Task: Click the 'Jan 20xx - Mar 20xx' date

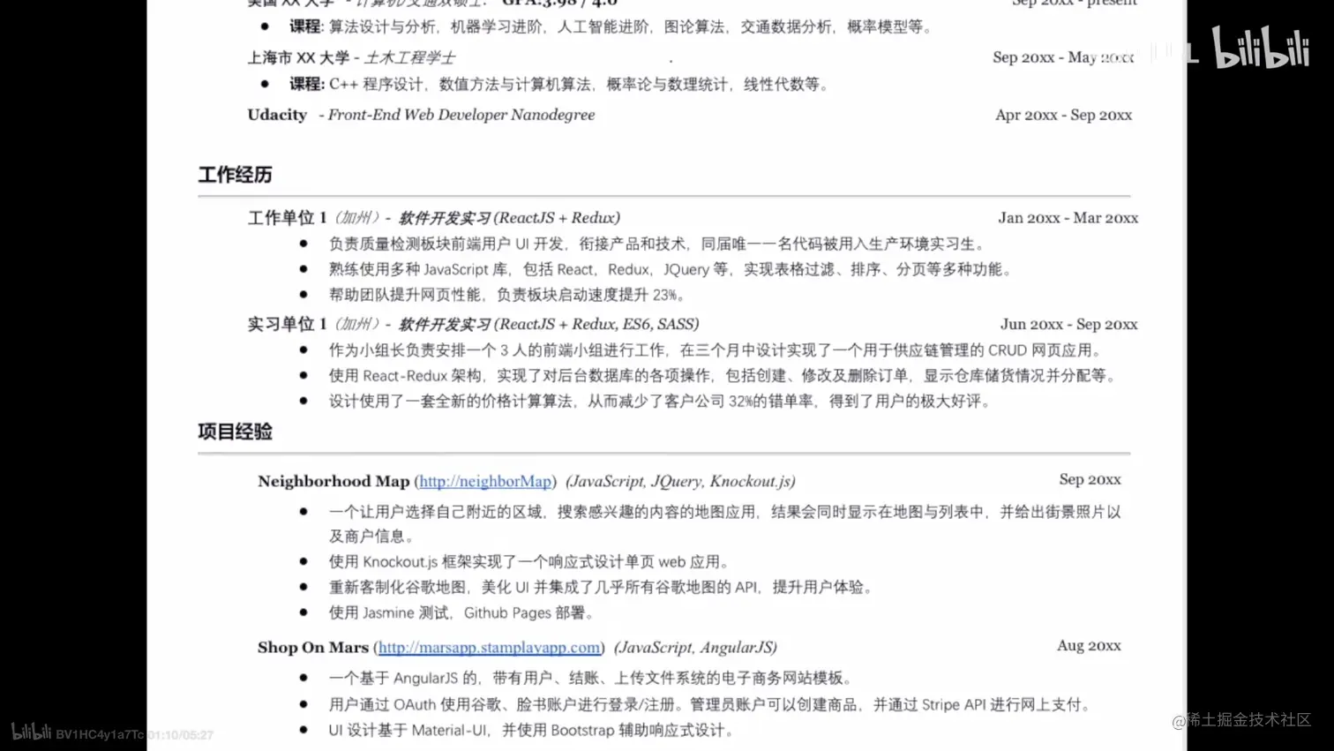Action: [x=1068, y=218]
